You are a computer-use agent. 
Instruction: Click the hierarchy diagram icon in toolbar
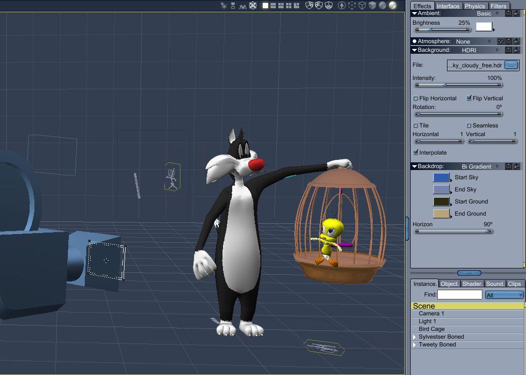(x=233, y=5)
